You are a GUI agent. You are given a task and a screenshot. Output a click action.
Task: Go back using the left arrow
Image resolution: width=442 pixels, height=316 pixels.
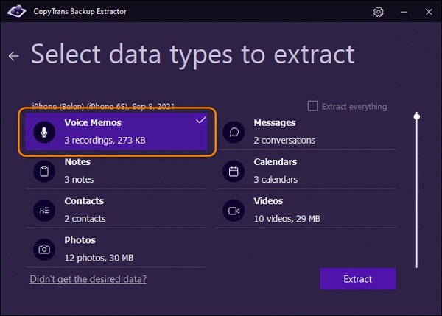(13, 56)
